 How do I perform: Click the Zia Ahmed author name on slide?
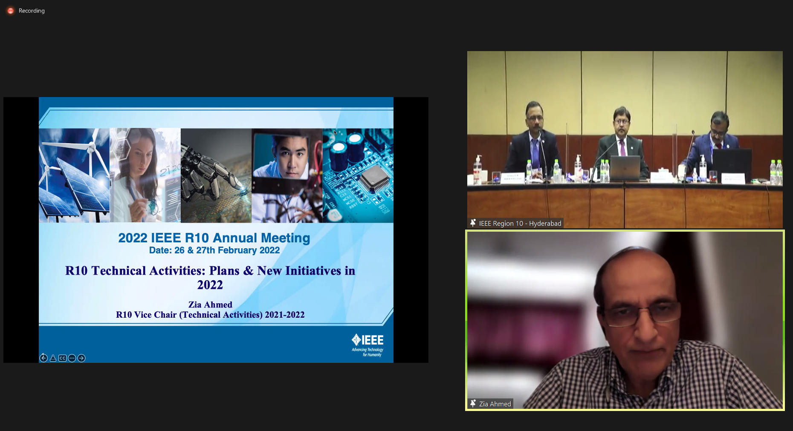click(210, 305)
